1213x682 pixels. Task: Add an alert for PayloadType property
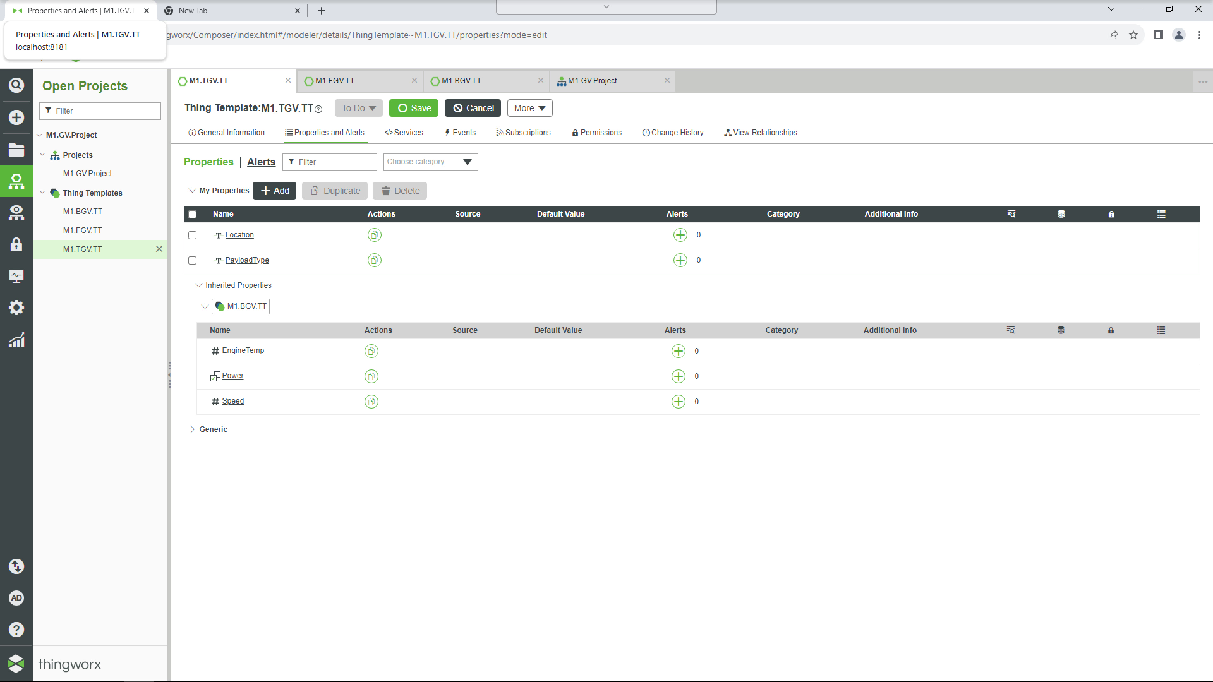point(680,260)
